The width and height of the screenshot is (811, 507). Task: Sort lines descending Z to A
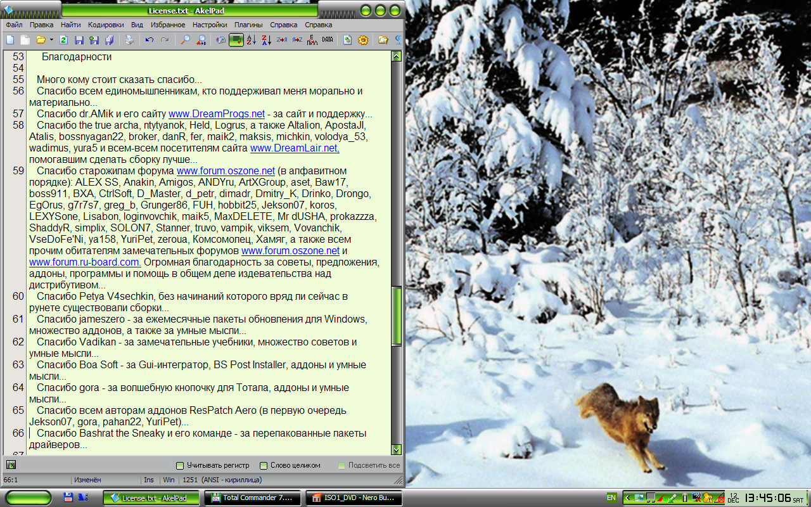(x=267, y=40)
